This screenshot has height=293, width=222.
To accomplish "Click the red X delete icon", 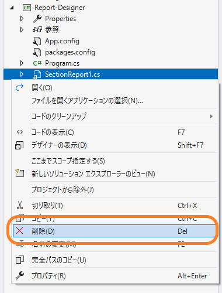I will (19, 231).
